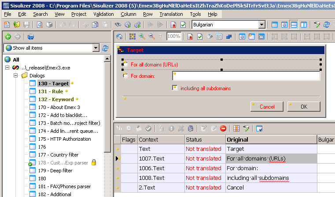Viewport: 335px width, 197px height.
Task: Open the Tools menu
Action: pos(195,15)
